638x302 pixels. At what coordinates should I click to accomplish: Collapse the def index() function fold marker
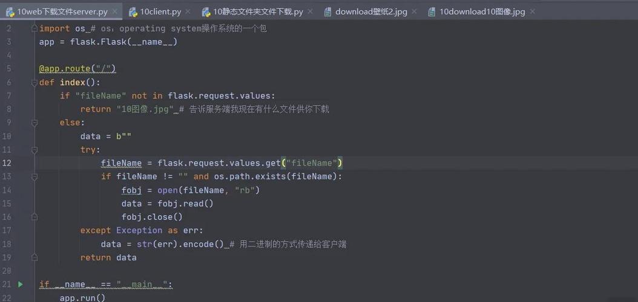click(x=35, y=82)
